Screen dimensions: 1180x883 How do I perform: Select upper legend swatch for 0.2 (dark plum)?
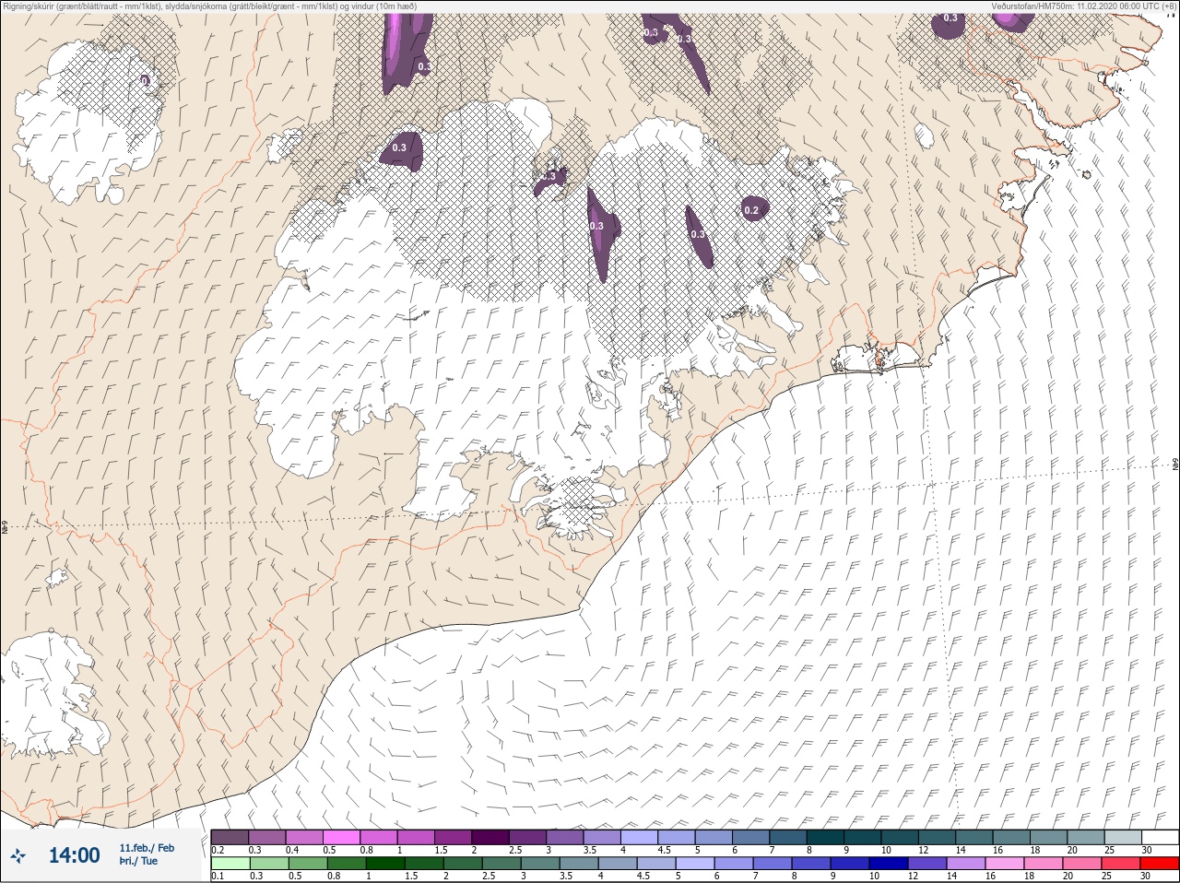pyautogui.click(x=230, y=837)
